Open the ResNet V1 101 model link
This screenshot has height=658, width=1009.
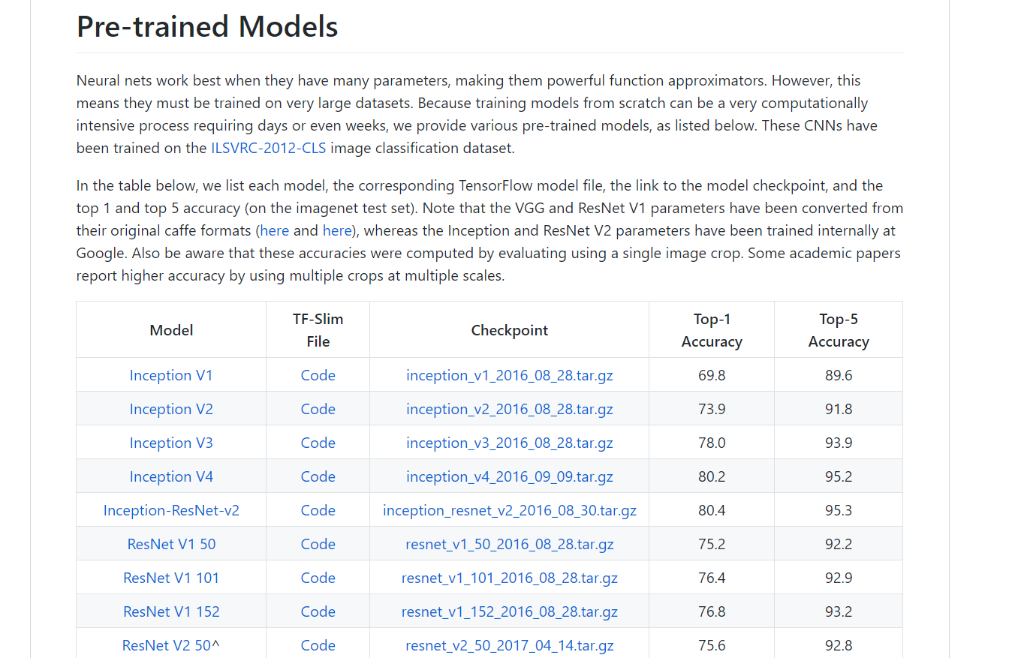tap(171, 578)
